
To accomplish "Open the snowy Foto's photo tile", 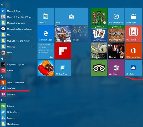I will pos(63,34).
